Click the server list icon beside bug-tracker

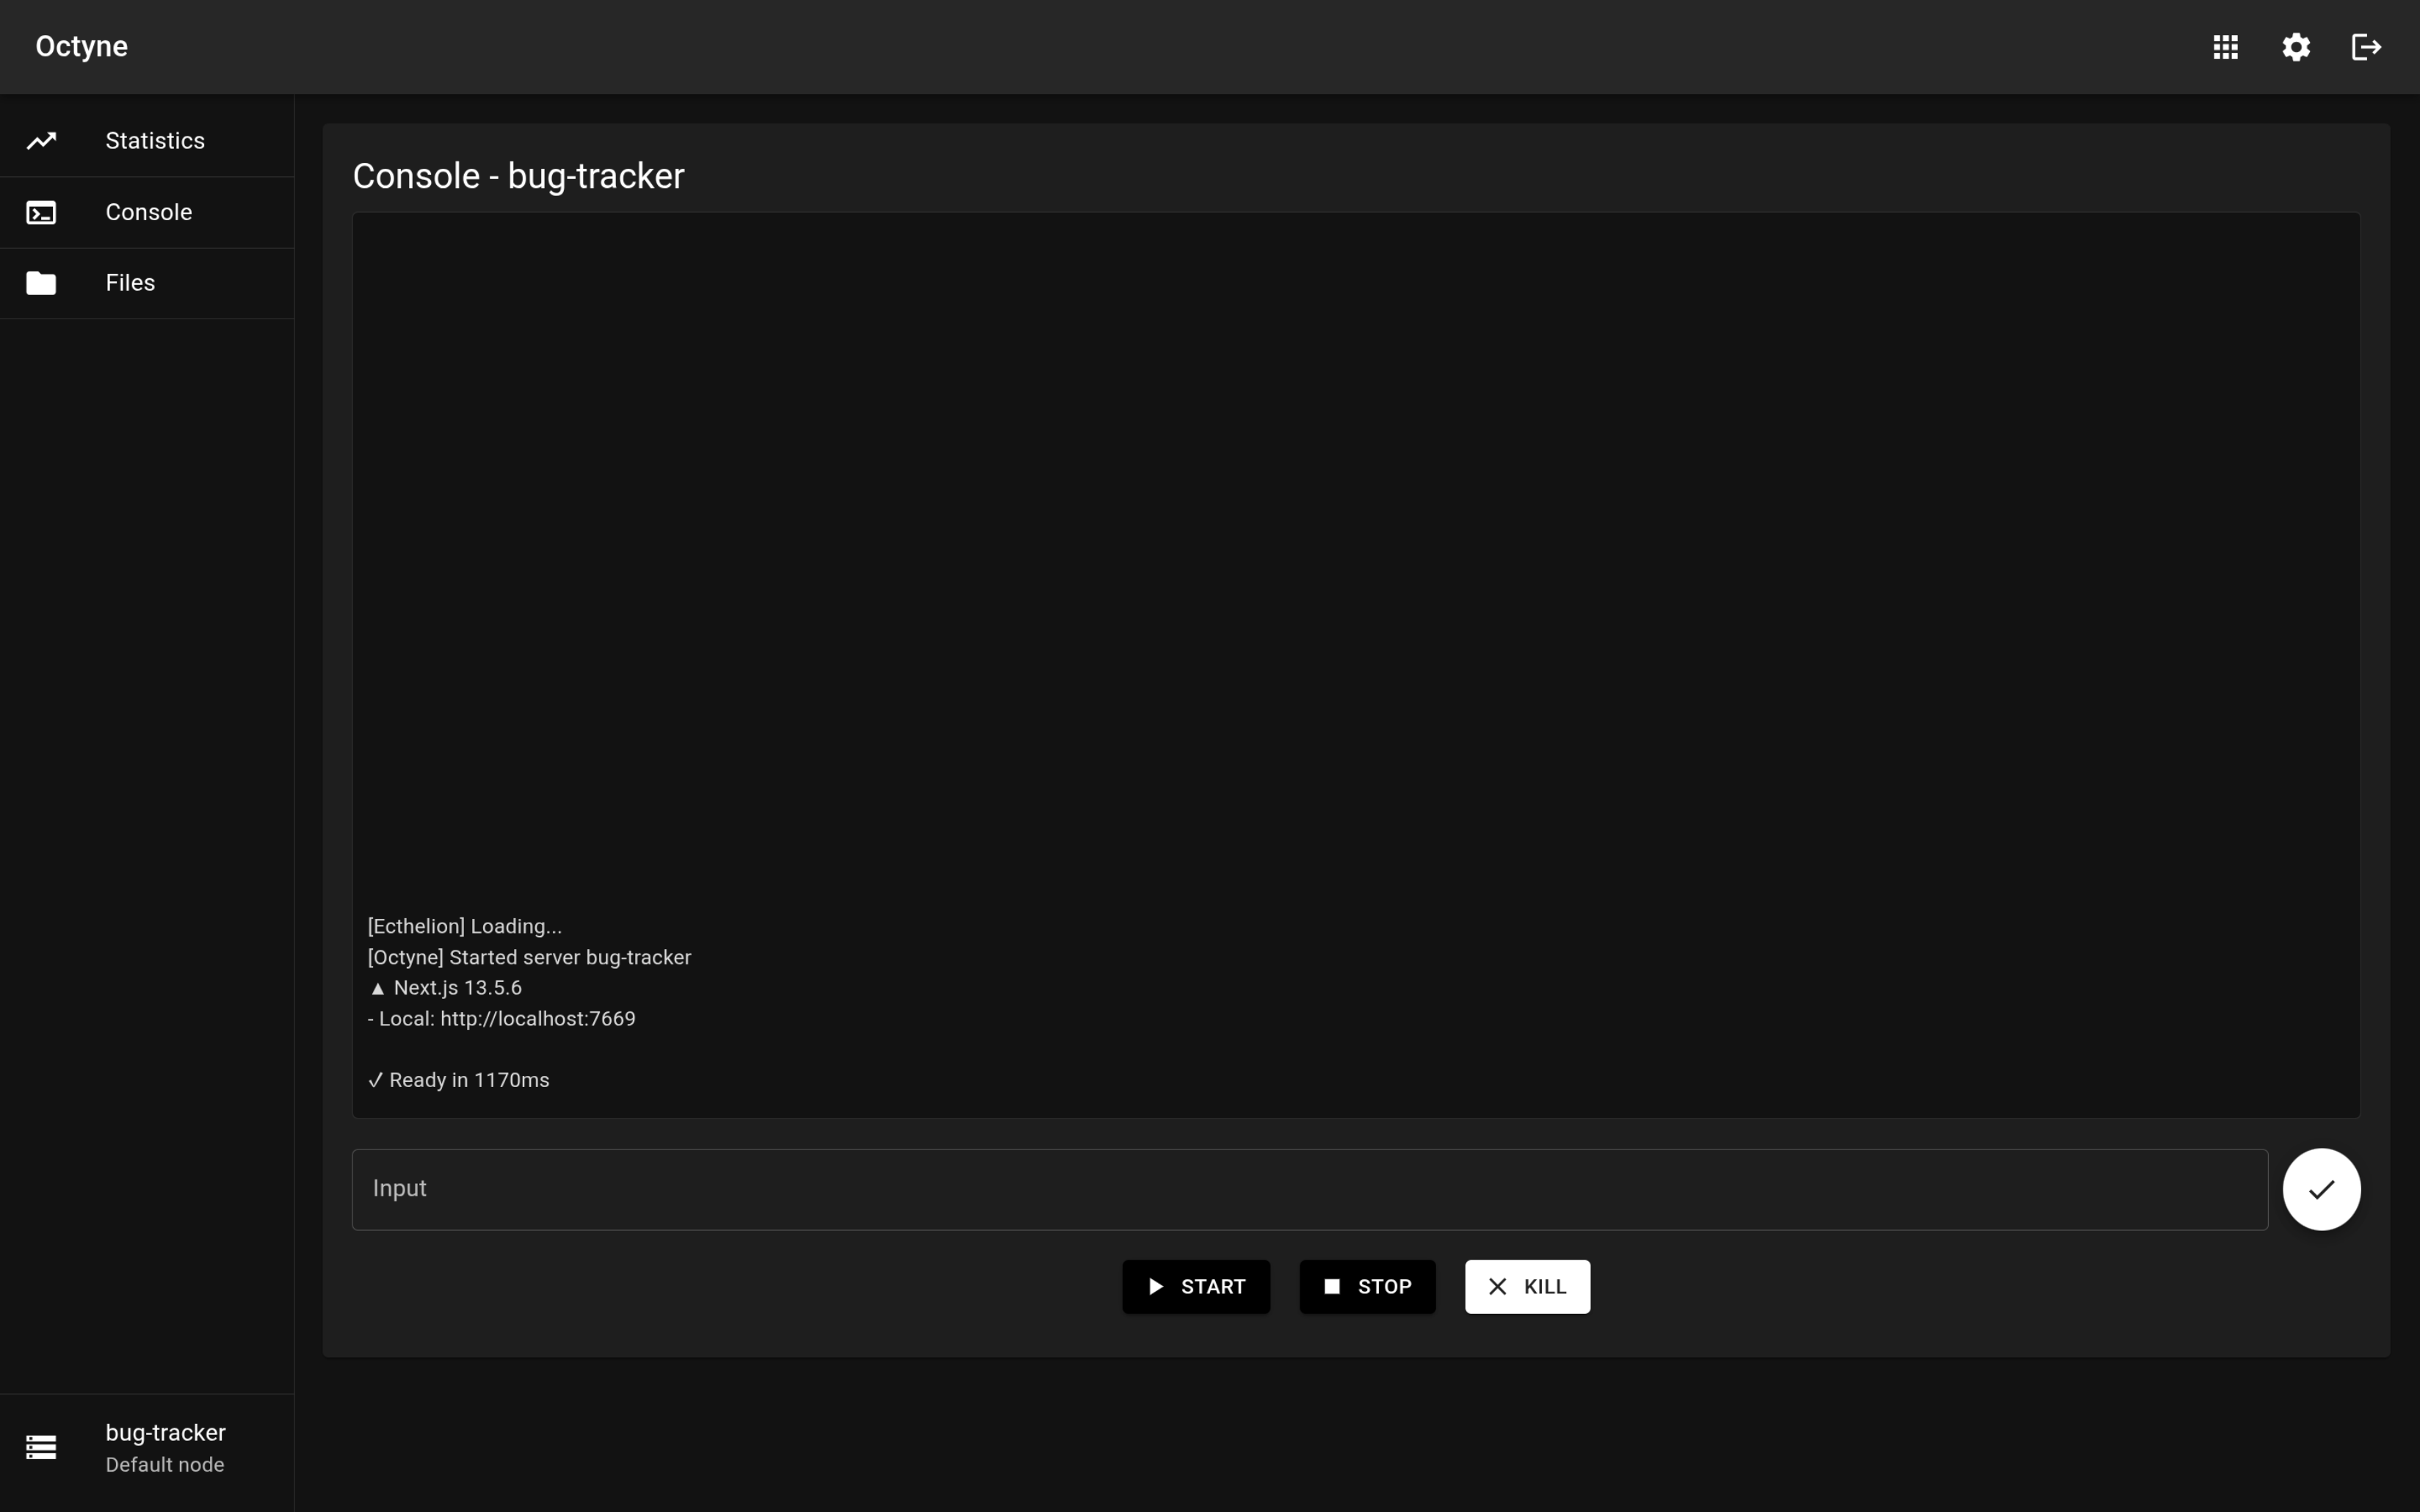pos(41,1447)
